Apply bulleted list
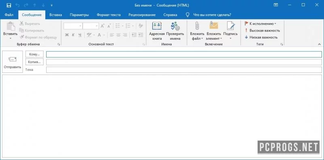Screen dimensions: 324x160 point(117,26)
